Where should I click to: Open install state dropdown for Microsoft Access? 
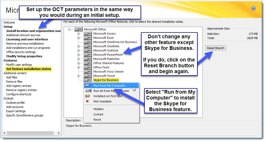[87, 34]
